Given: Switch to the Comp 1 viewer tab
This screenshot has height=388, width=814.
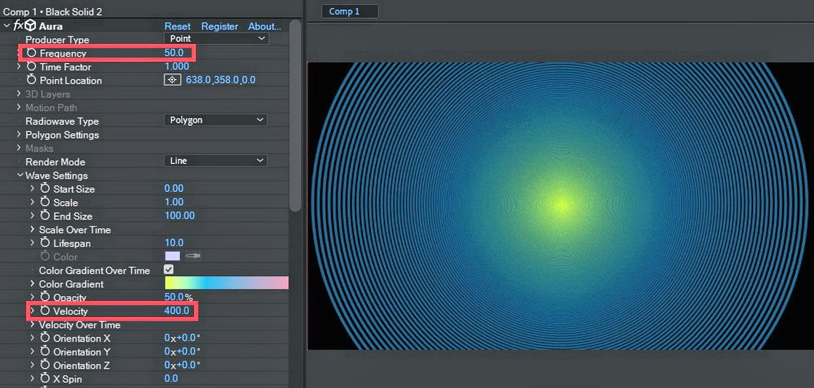Looking at the screenshot, I should (349, 11).
